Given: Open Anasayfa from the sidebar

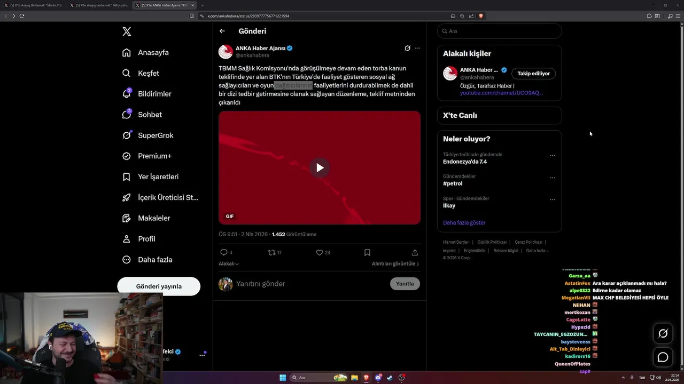Looking at the screenshot, I should click(x=146, y=52).
